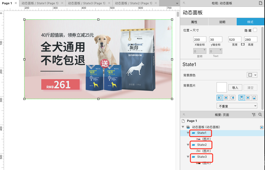265x170 pixels.
Task: Close the Page 1 tab
Action: [16, 3]
